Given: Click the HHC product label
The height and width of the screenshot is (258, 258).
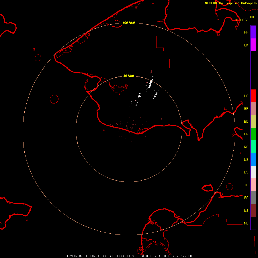Looking at the screenshot, I should pos(252,17).
